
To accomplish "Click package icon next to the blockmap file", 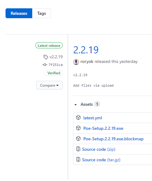I will click(78, 138).
